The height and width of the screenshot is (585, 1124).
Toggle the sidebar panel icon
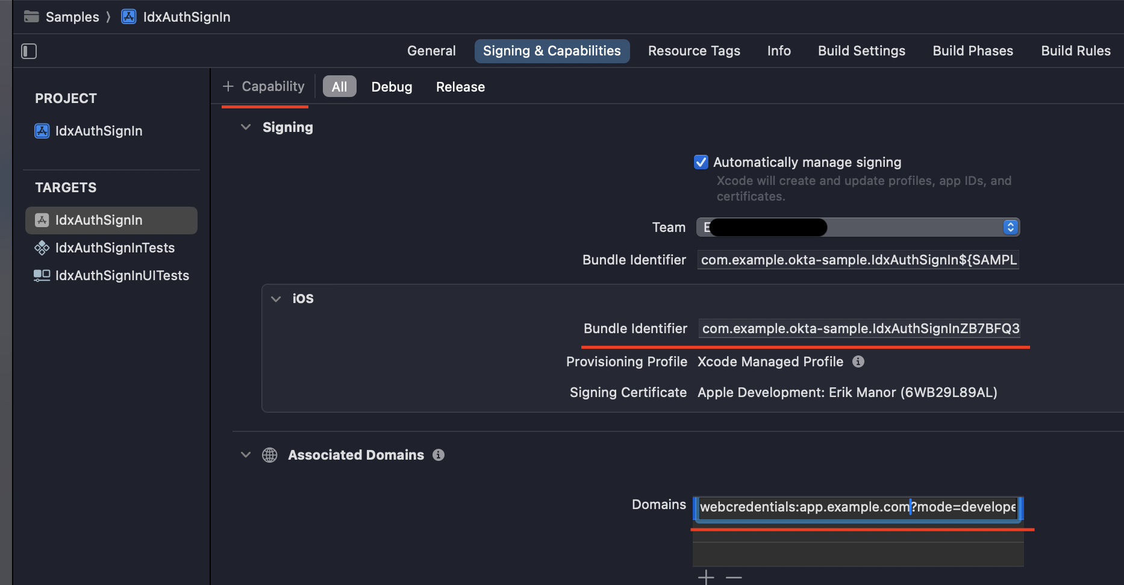pyautogui.click(x=29, y=51)
